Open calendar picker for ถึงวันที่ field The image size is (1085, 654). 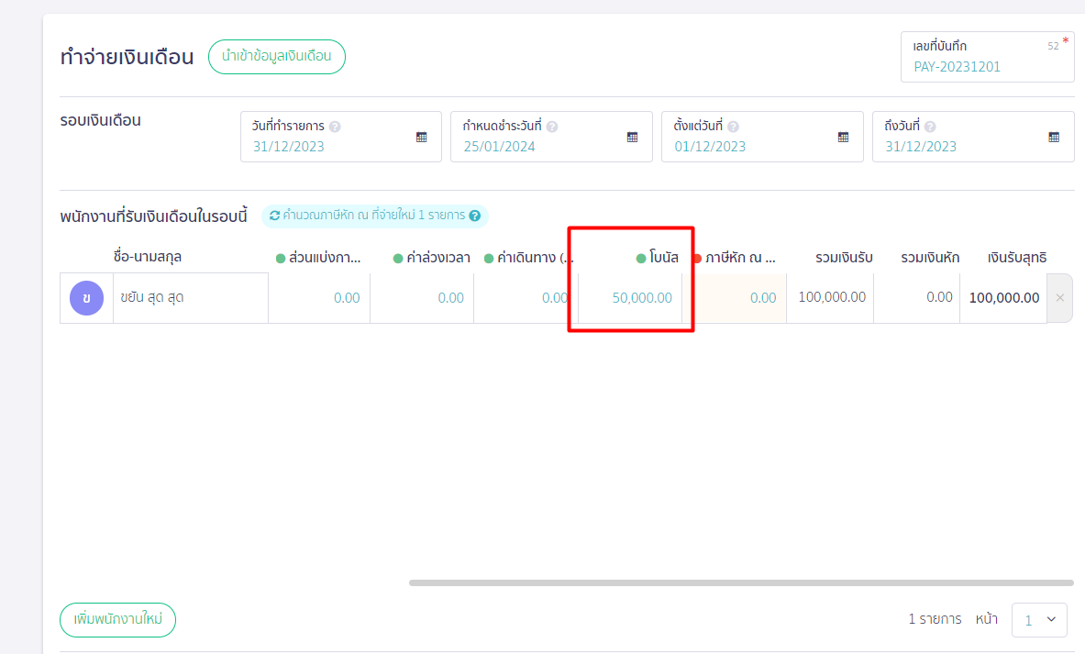[1053, 136]
